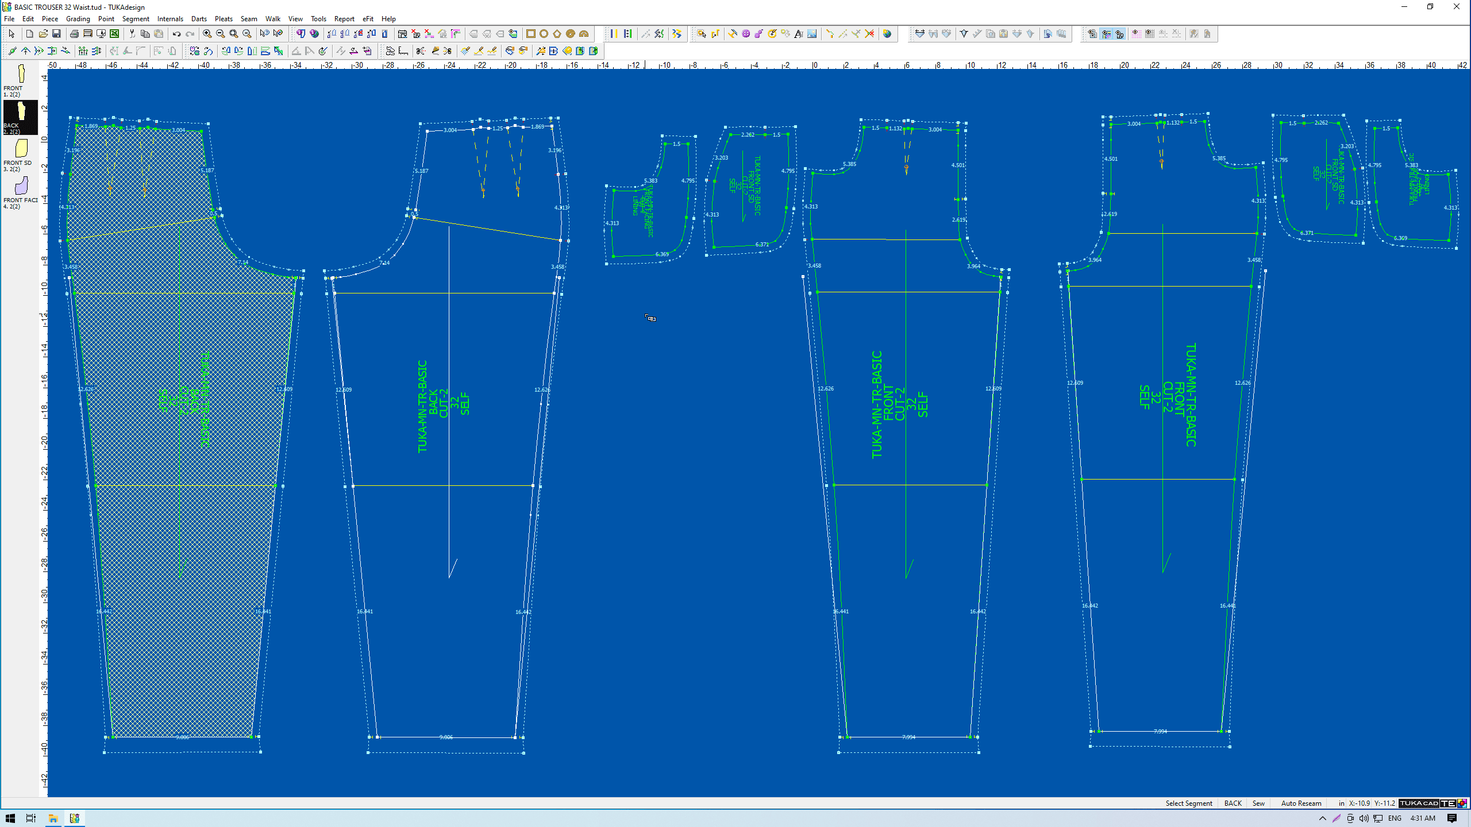The width and height of the screenshot is (1471, 827).
Task: Expand the Seam menu
Action: tap(249, 19)
